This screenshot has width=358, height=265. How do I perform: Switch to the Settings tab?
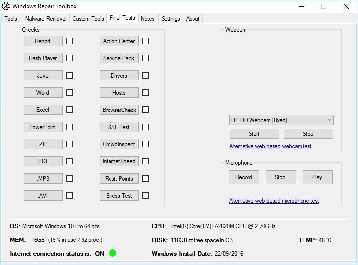click(170, 19)
